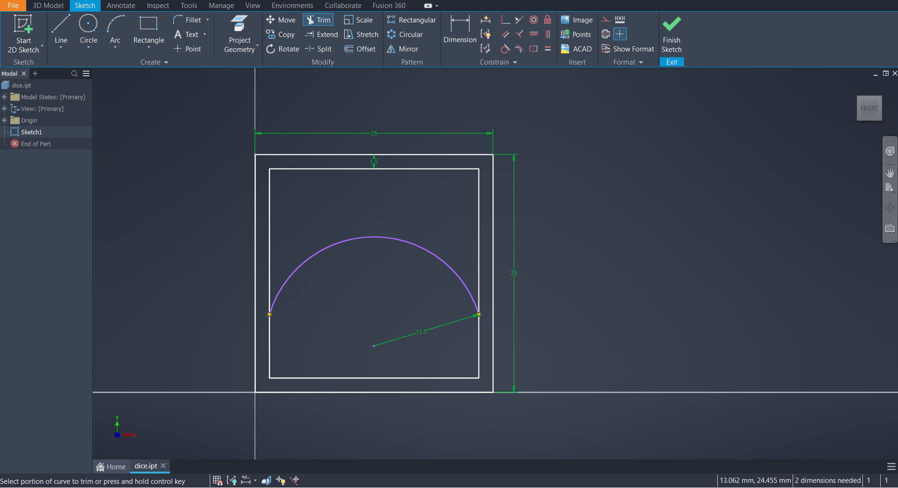Open Constraint Settings with the wrench icon
This screenshot has height=488, width=898.
click(486, 49)
